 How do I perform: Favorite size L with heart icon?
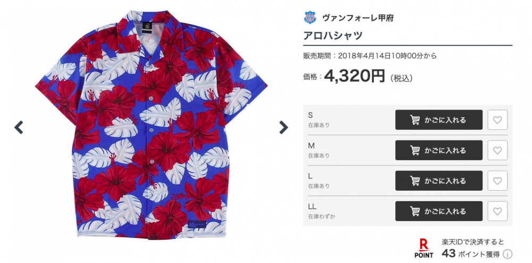tap(497, 181)
